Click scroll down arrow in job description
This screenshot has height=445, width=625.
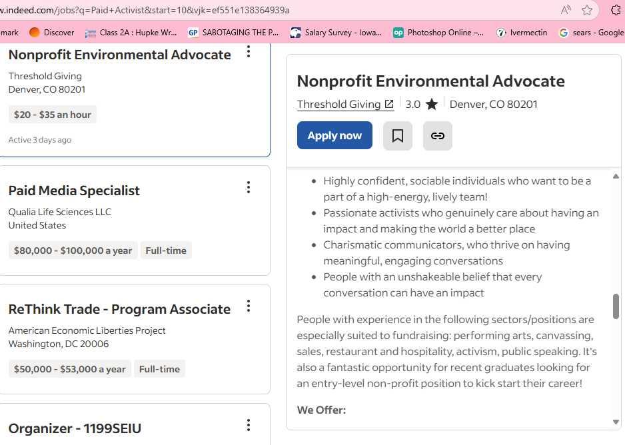tap(616, 422)
